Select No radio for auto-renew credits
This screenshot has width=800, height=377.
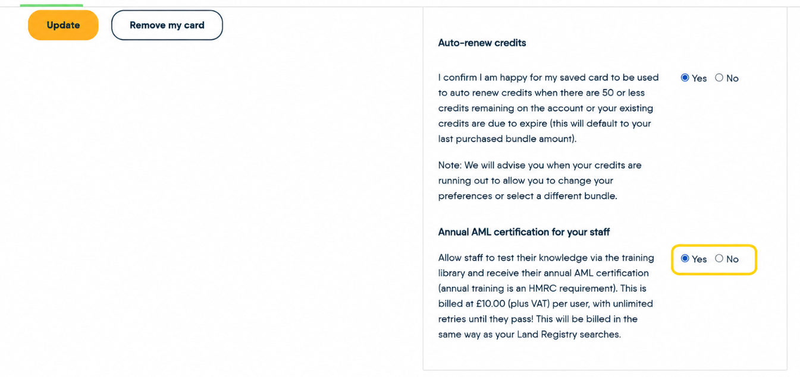click(x=719, y=78)
